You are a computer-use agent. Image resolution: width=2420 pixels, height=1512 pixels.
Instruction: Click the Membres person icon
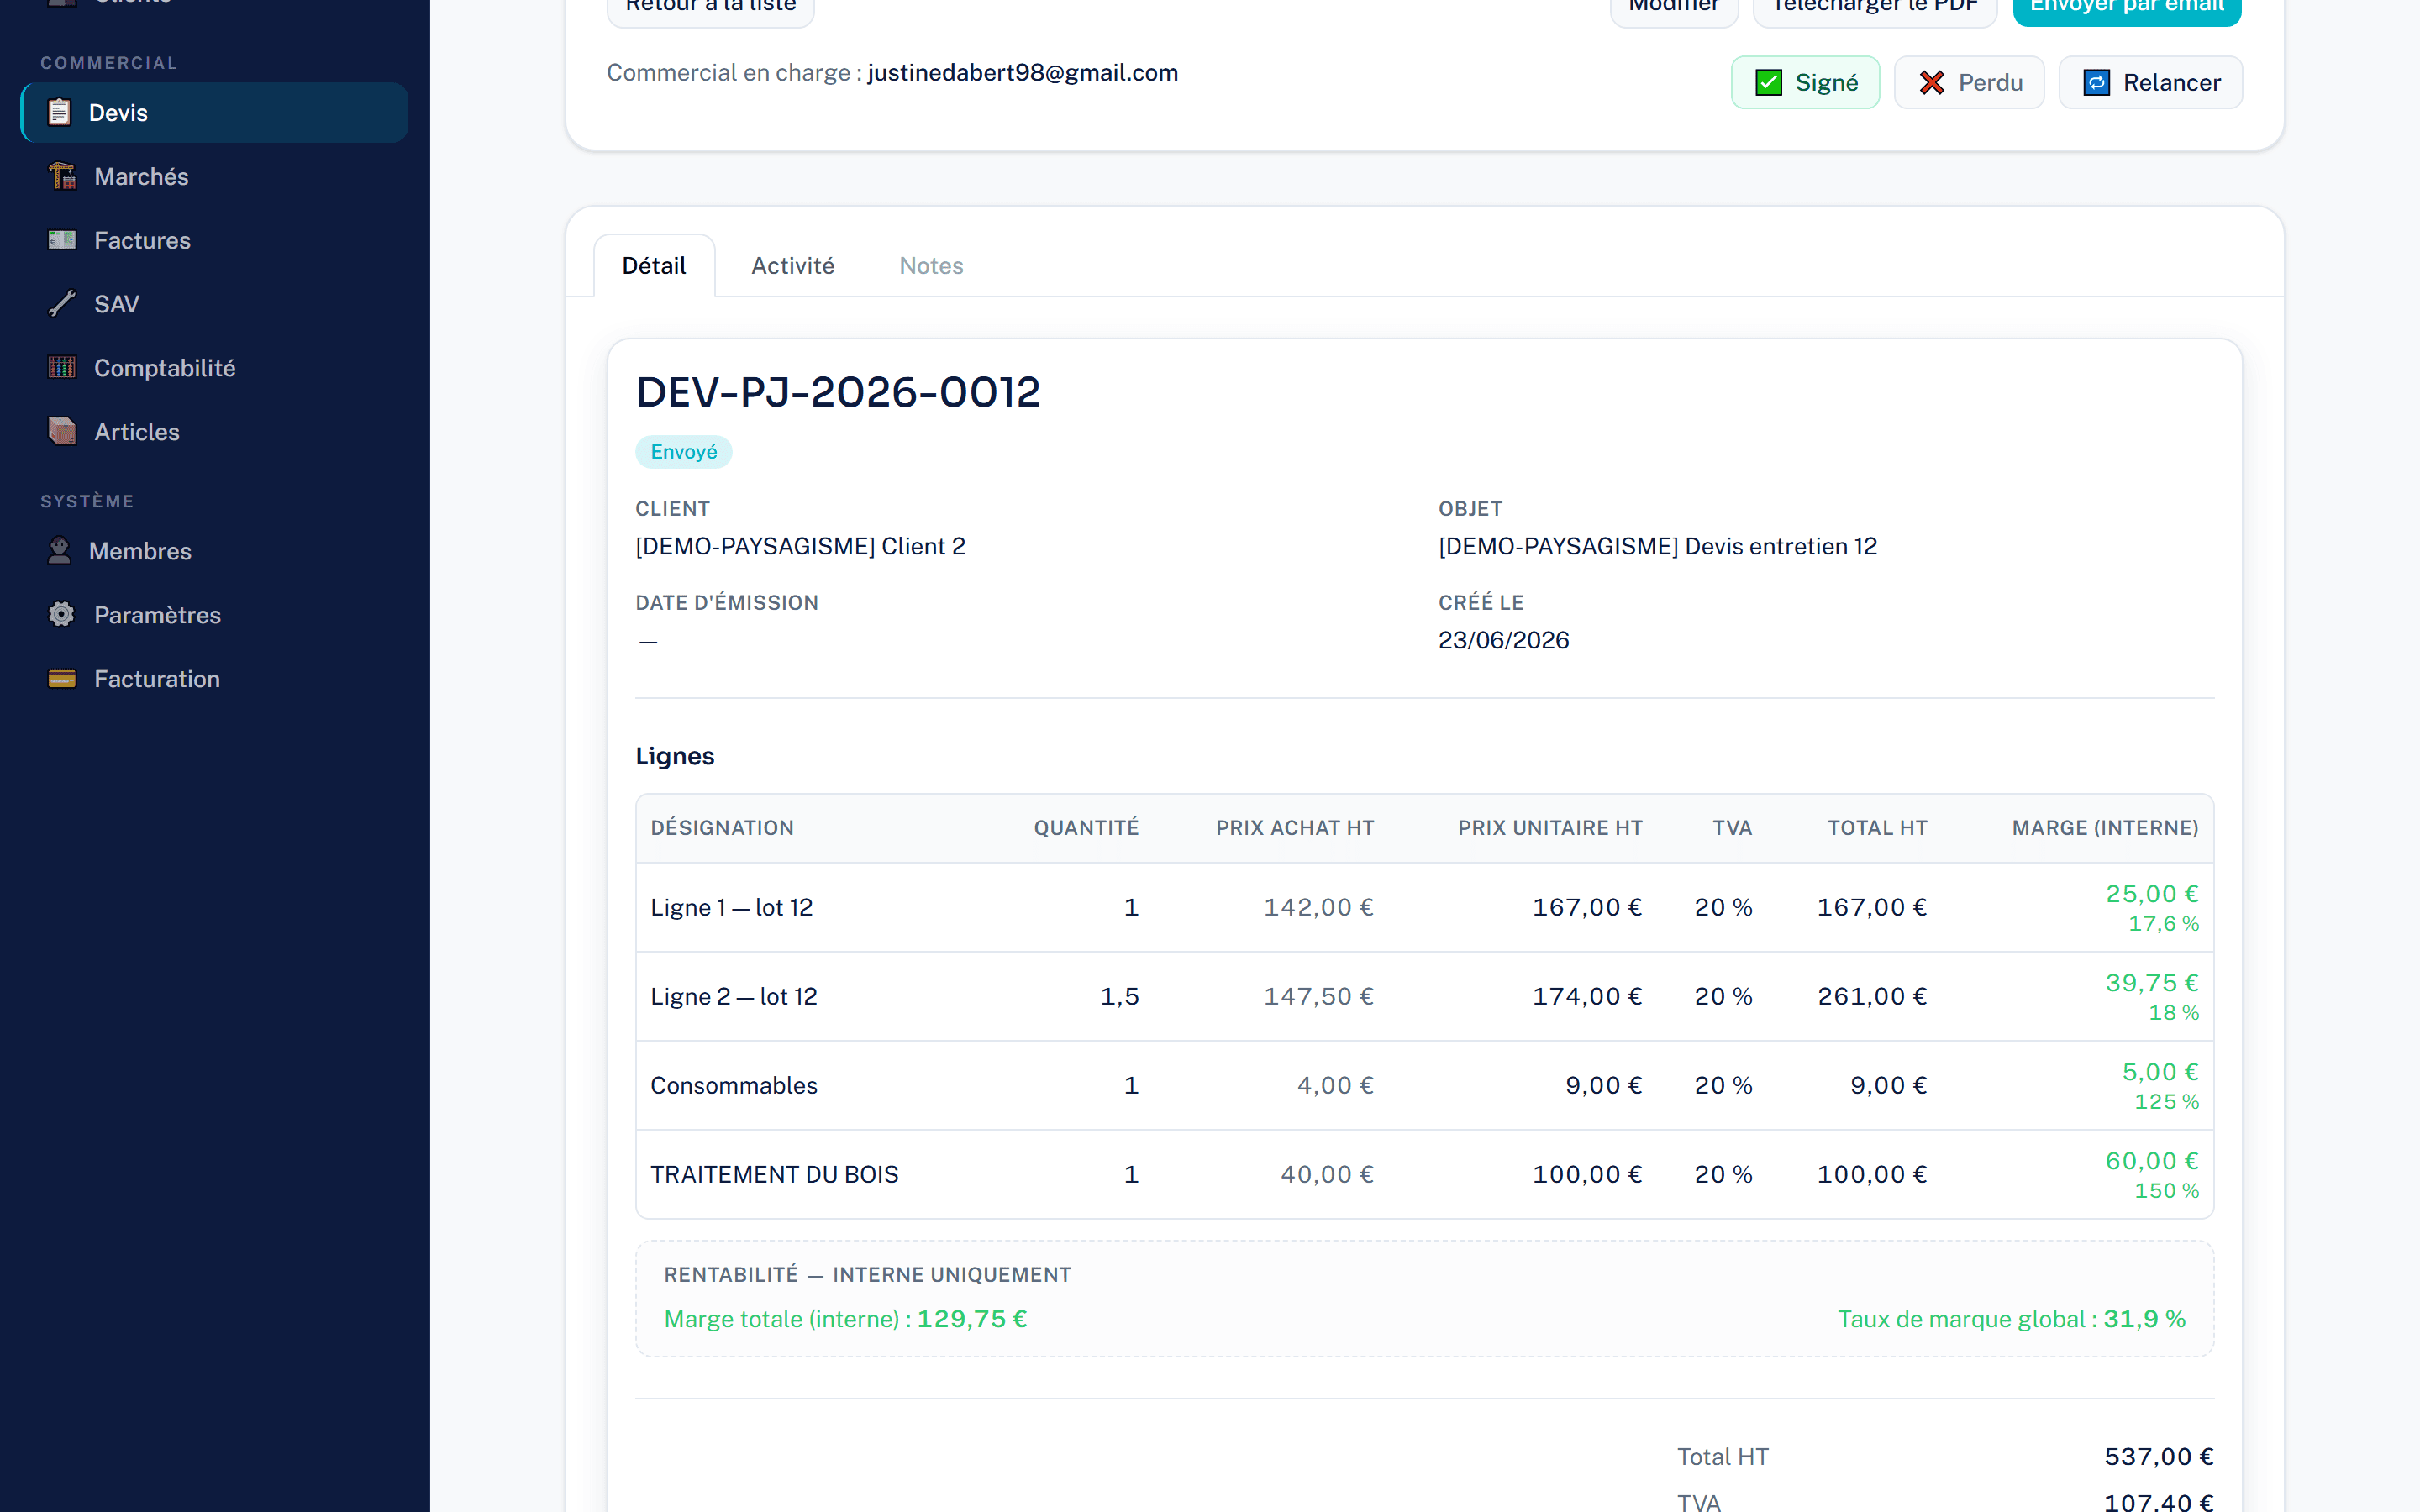(x=60, y=551)
